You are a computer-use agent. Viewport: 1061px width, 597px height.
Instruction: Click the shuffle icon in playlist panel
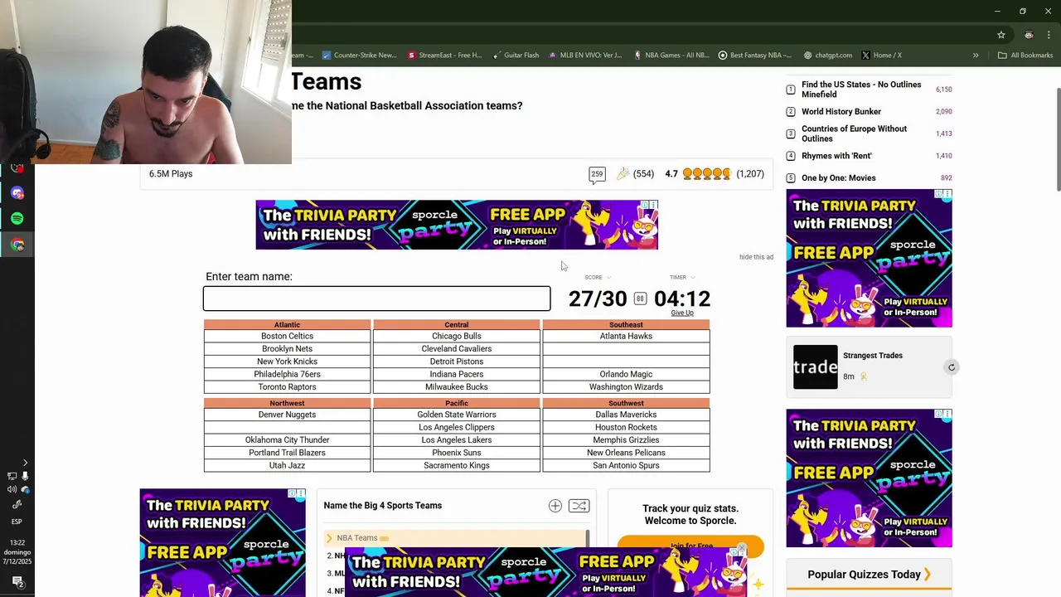click(579, 506)
